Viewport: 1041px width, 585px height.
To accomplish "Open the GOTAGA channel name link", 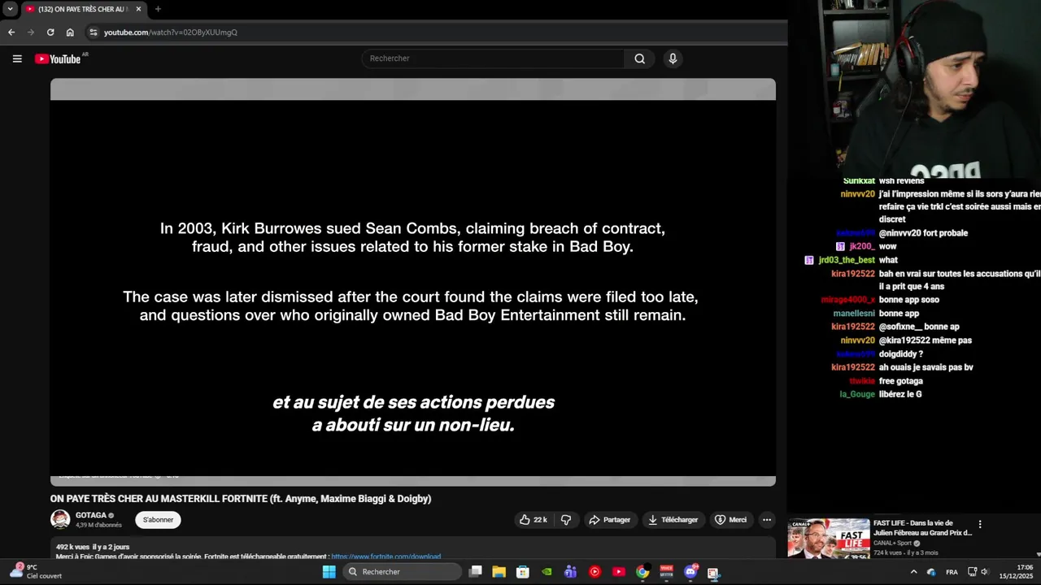I will (91, 515).
